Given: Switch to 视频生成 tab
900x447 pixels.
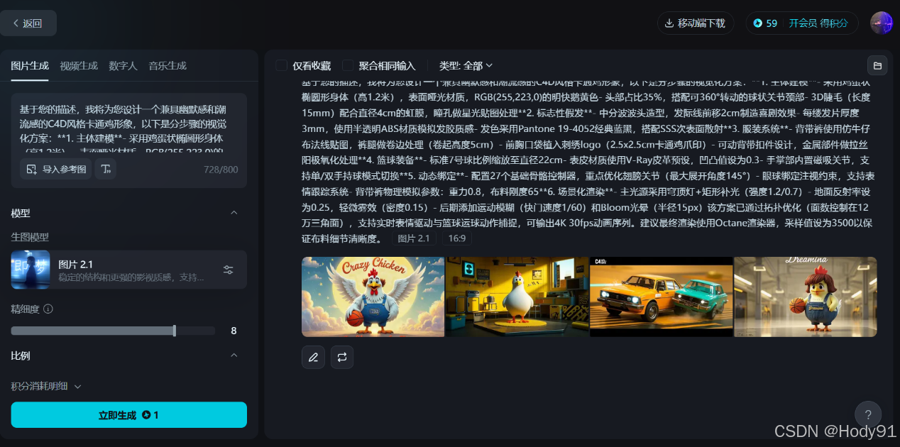Looking at the screenshot, I should pyautogui.click(x=79, y=66).
